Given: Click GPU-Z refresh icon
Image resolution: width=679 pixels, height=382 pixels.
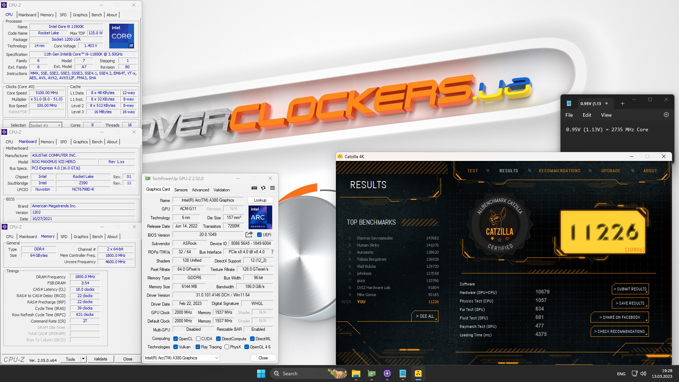Looking at the screenshot, I should coord(263,188).
